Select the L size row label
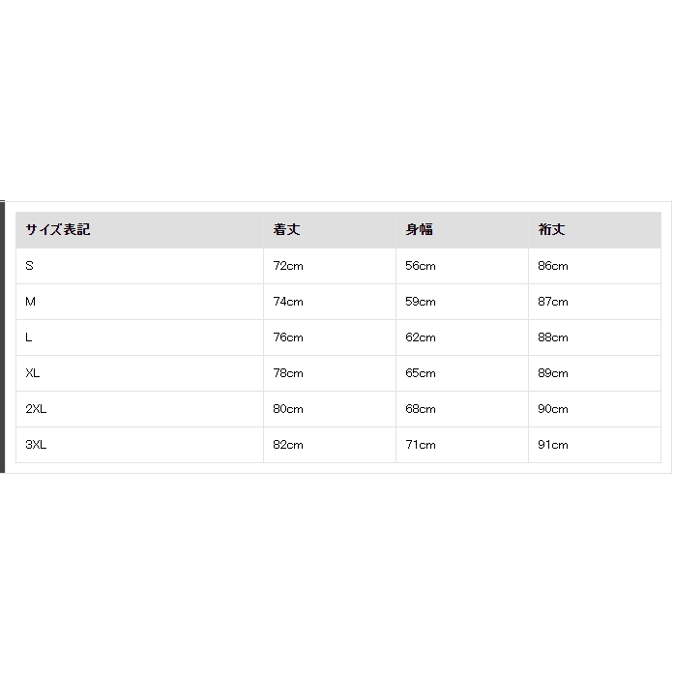Viewport: 674px width, 674px height. point(28,337)
